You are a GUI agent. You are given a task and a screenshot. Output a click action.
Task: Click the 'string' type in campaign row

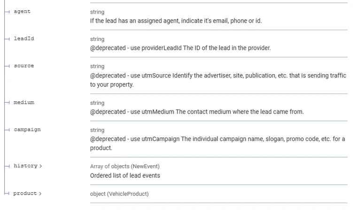tap(97, 130)
